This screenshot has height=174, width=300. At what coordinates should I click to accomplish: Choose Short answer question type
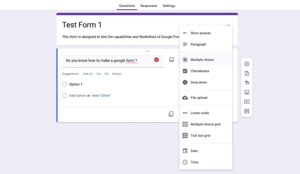[x=200, y=33]
